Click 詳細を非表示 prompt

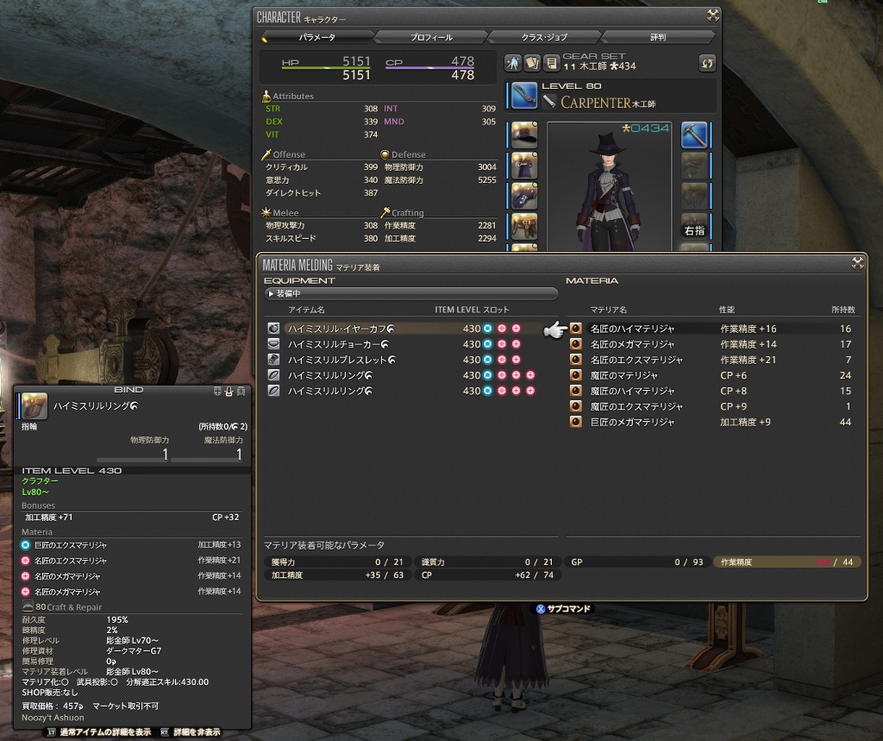coord(191,732)
